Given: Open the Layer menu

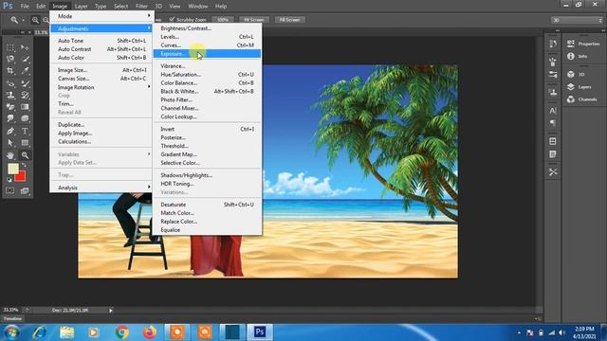Looking at the screenshot, I should pyautogui.click(x=81, y=7).
